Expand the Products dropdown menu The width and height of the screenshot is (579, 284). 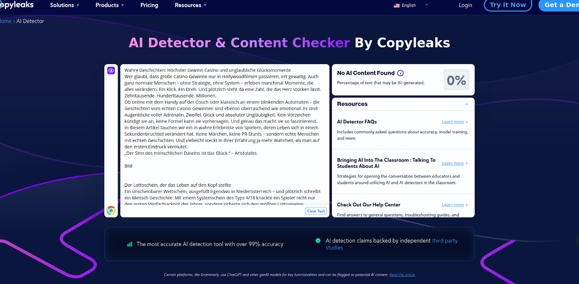pyautogui.click(x=110, y=5)
